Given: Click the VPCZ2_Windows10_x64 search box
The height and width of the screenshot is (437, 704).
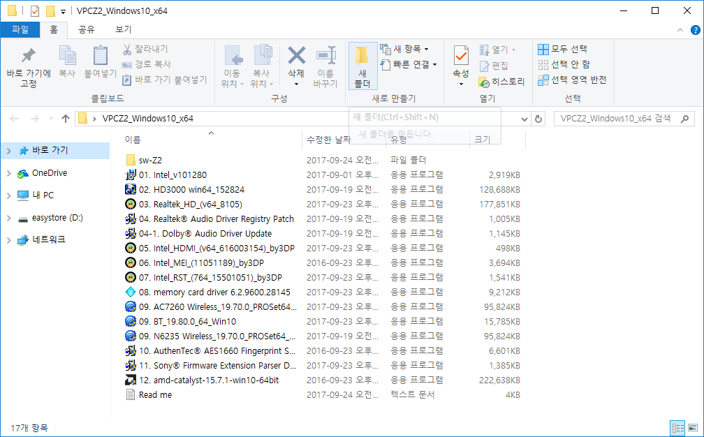Looking at the screenshot, I should click(616, 119).
